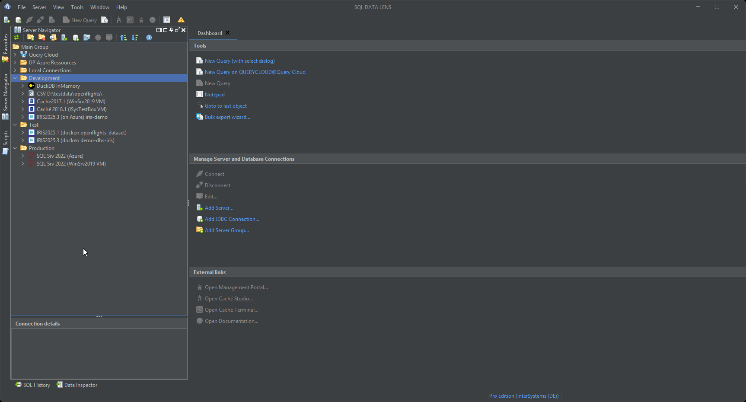This screenshot has width=746, height=402.
Task: Open the Favorites side tab
Action: pyautogui.click(x=5, y=48)
